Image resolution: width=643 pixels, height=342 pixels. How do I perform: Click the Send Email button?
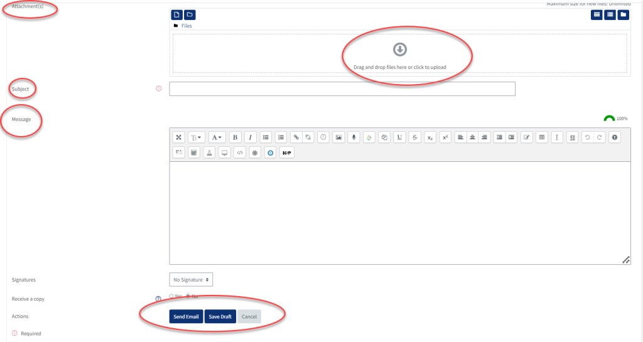(186, 317)
